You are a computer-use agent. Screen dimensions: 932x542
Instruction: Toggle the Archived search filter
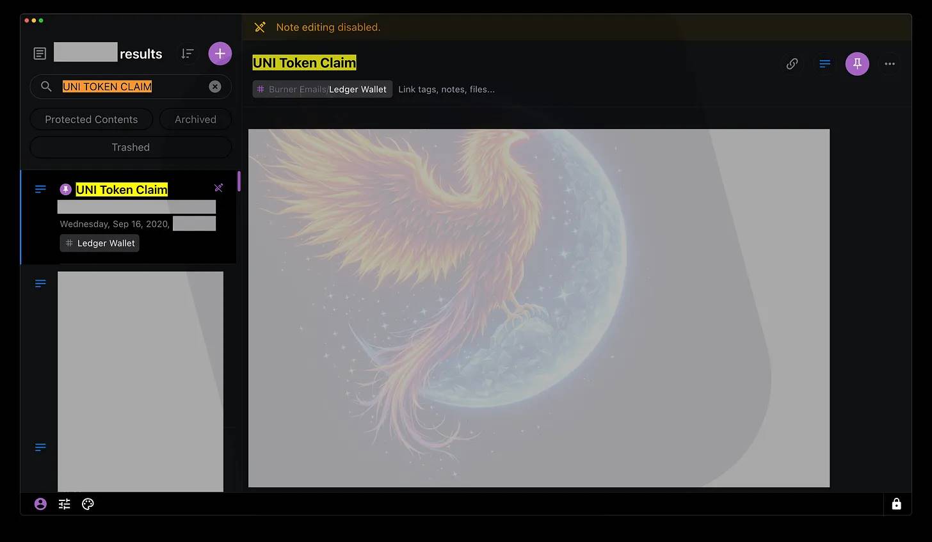coord(195,120)
